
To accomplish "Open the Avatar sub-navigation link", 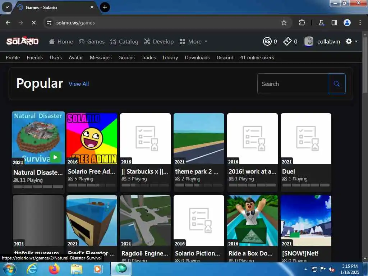I will (x=76, y=57).
